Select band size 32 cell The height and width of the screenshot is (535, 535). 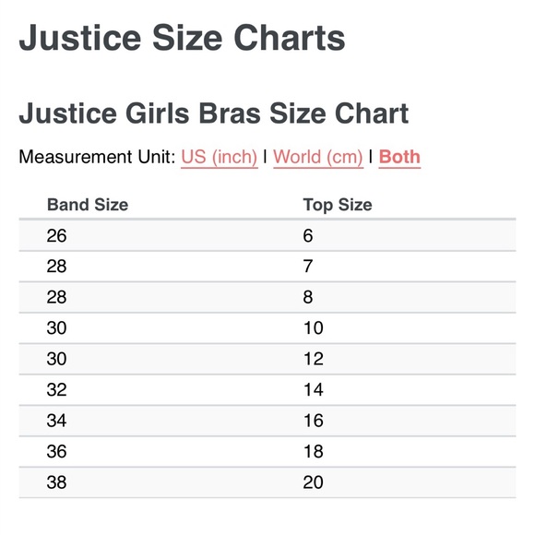pyautogui.click(x=56, y=389)
